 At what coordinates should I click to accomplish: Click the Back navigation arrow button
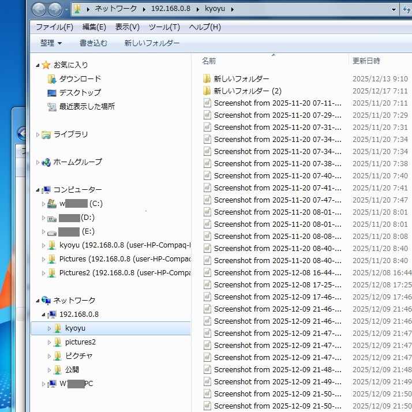click(x=39, y=9)
